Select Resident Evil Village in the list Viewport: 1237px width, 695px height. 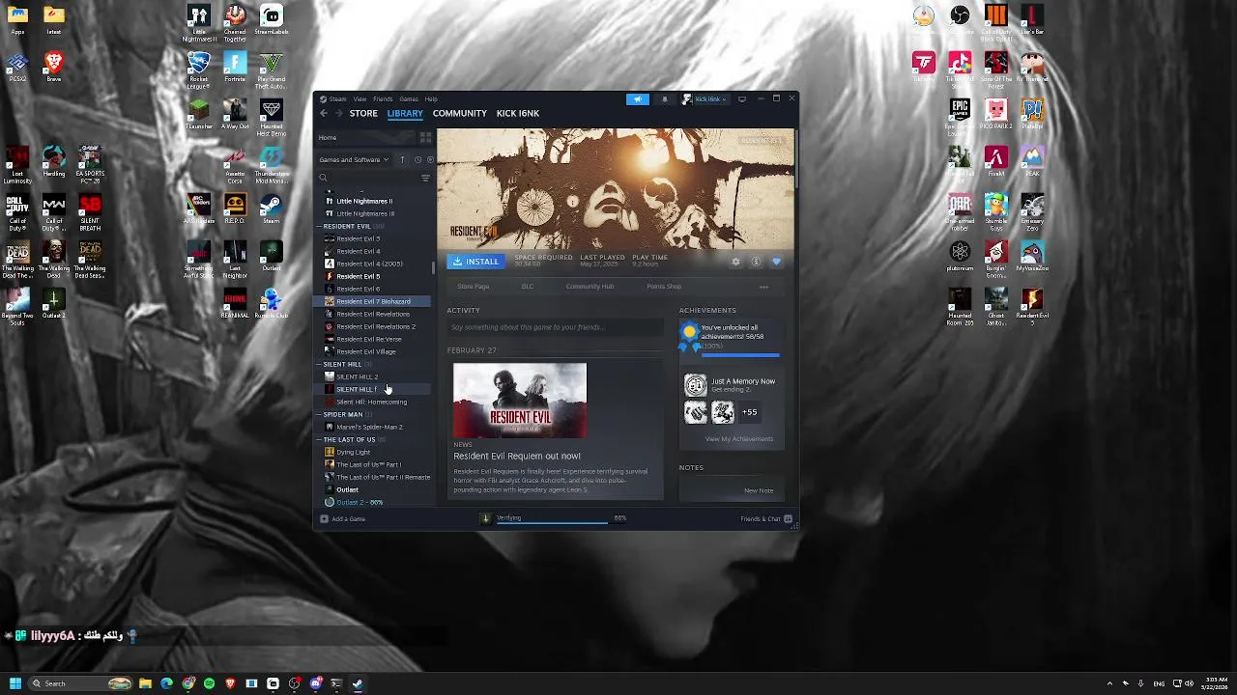(365, 351)
